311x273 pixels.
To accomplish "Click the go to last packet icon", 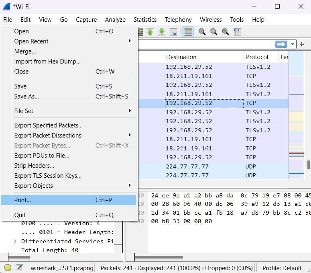I will pos(162,32).
